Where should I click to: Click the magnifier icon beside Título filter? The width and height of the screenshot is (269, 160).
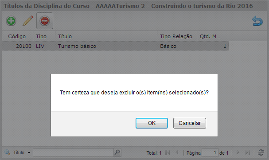pyautogui.click(x=8, y=152)
